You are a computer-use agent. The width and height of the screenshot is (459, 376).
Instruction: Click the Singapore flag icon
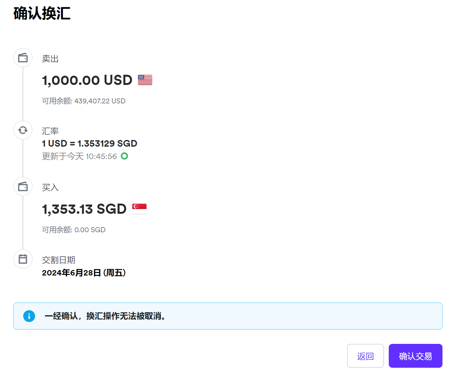[x=139, y=209]
